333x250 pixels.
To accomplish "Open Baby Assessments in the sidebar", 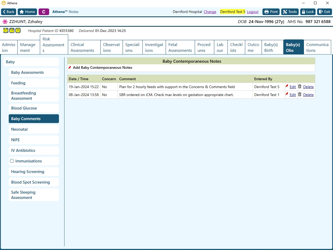I will [x=34, y=72].
